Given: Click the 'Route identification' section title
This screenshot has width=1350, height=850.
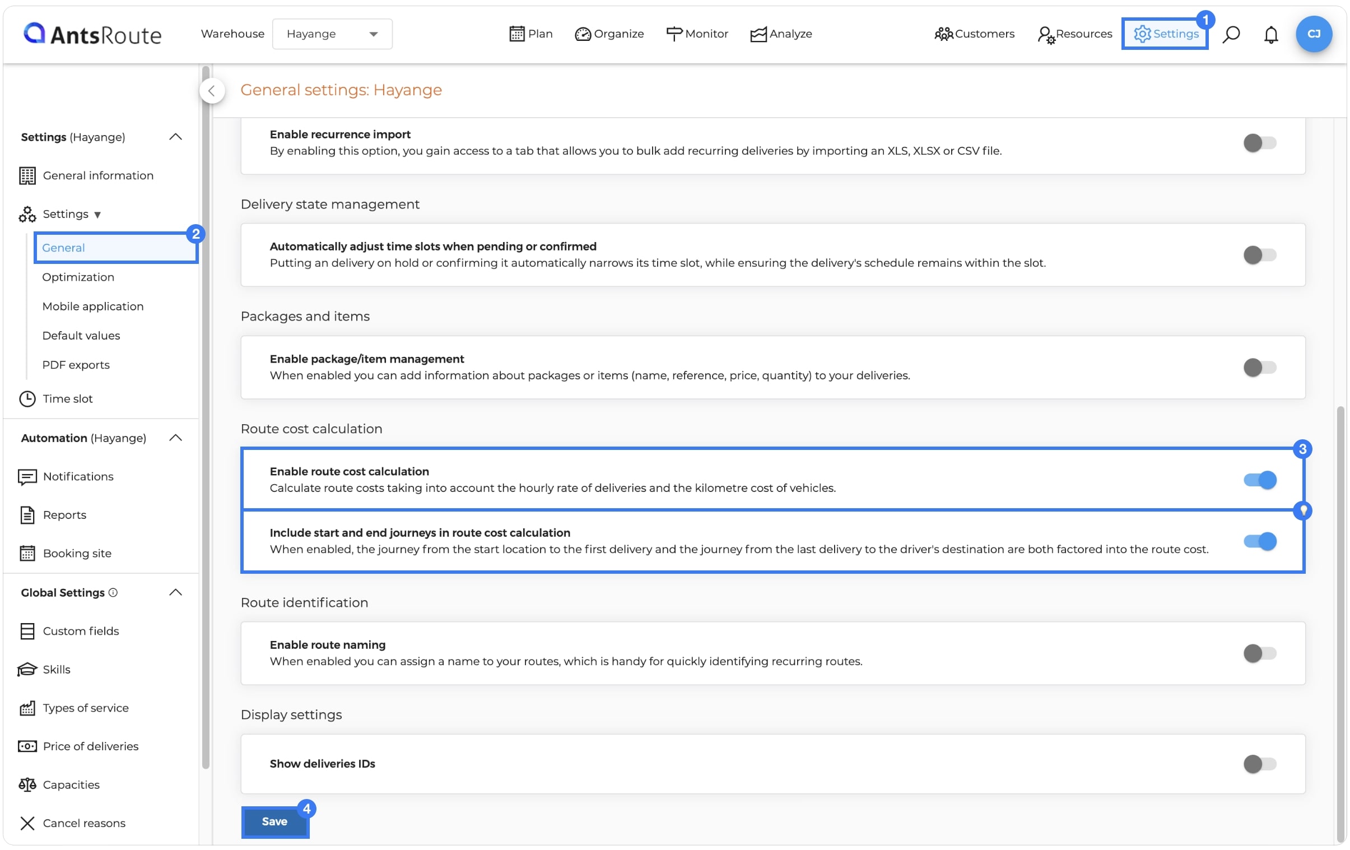Looking at the screenshot, I should point(304,603).
